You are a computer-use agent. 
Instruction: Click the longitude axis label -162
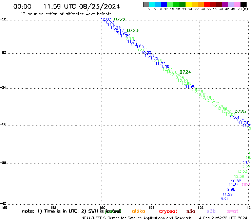(x=52, y=208)
